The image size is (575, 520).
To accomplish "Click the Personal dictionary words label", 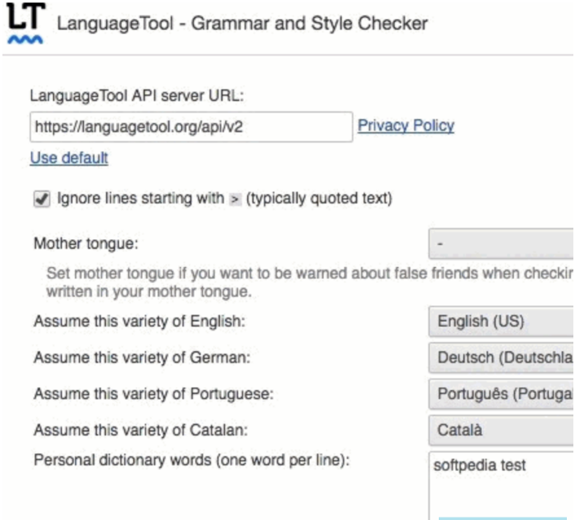I will (192, 460).
